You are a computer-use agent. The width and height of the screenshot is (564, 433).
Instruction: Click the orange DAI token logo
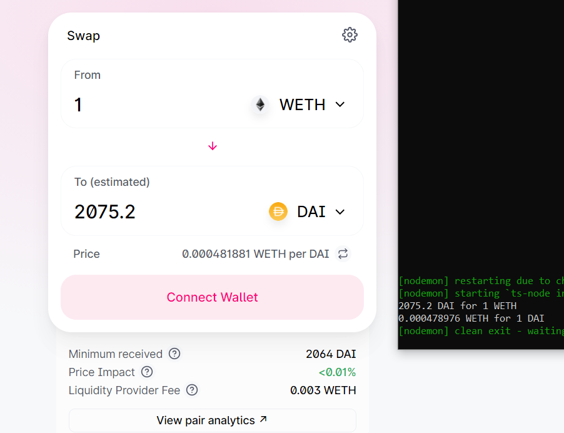(278, 211)
